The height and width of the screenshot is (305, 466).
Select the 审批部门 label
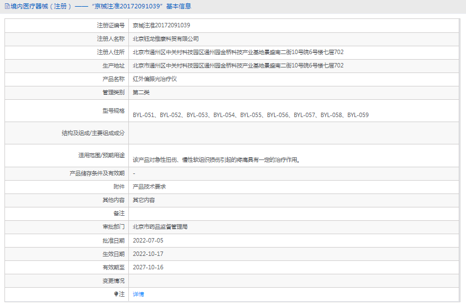pos(113,226)
